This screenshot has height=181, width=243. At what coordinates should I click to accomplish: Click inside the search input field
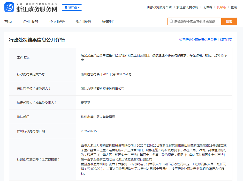point(196,21)
